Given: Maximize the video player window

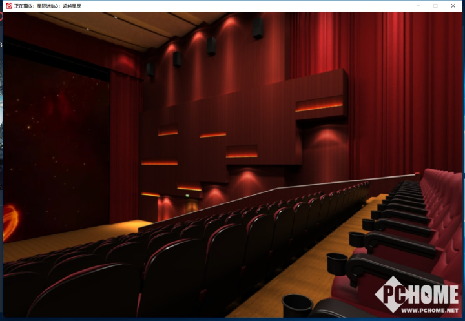Looking at the screenshot, I should click(x=435, y=6).
